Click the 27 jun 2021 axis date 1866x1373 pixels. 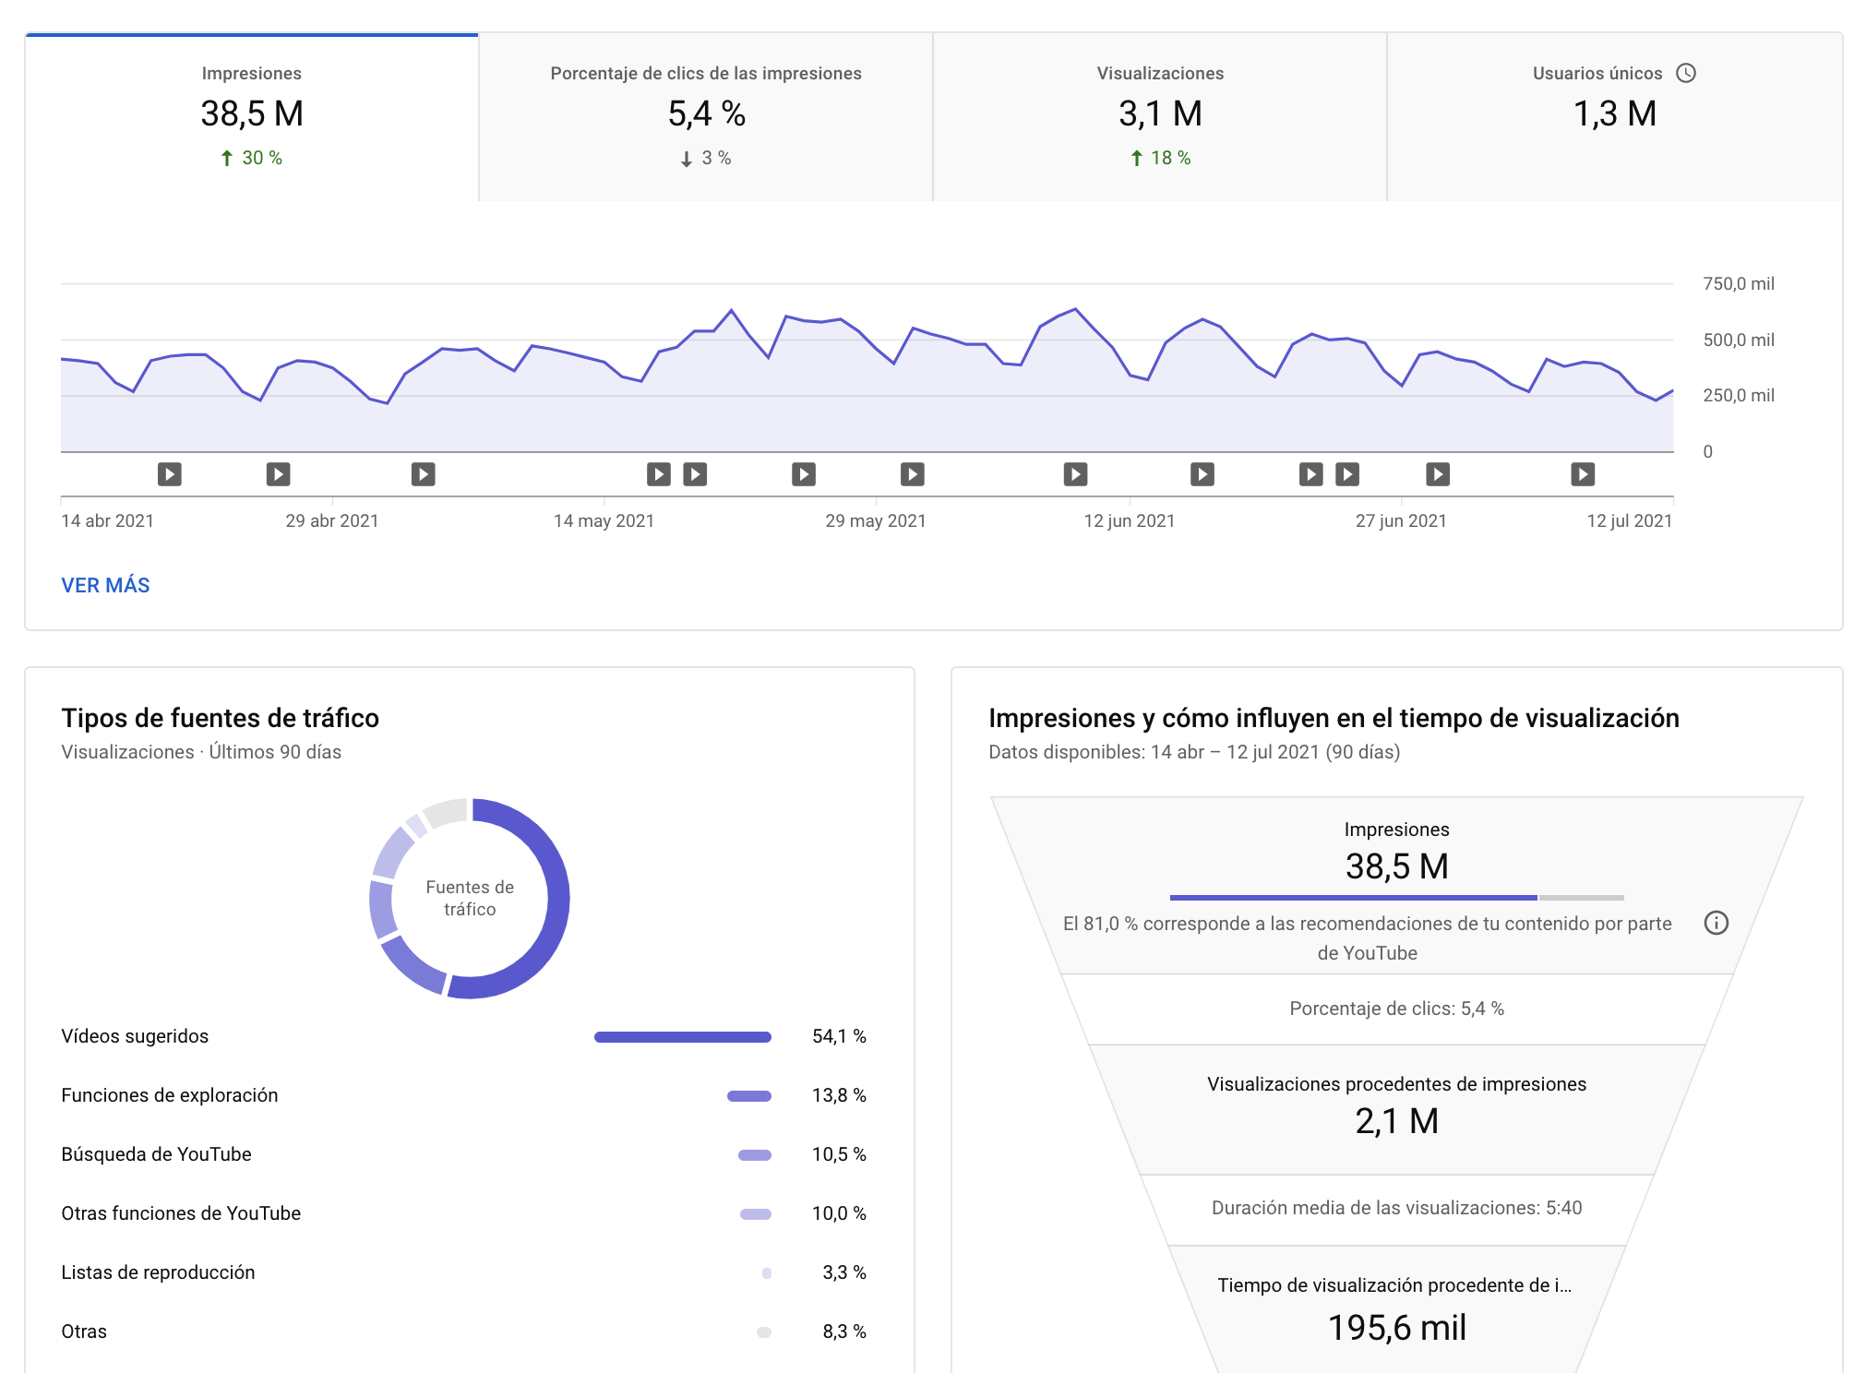click(1401, 520)
